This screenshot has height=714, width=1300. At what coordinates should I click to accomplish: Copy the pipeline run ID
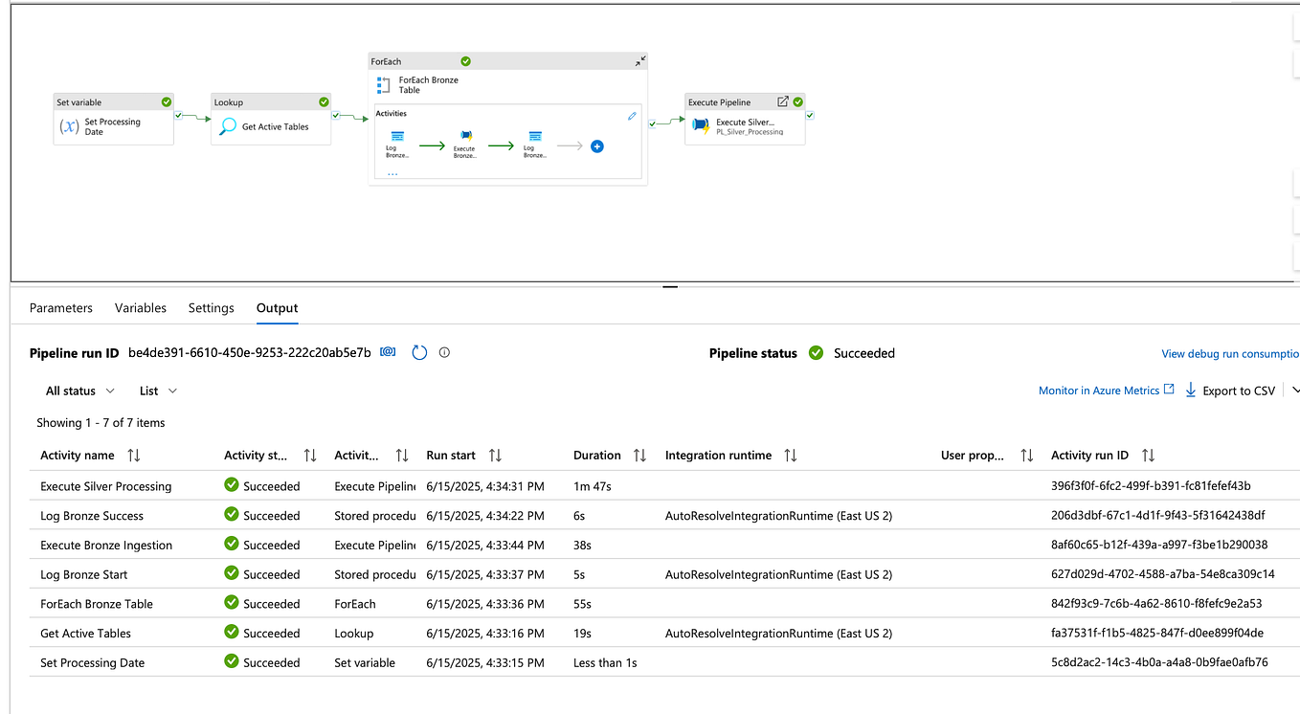click(x=387, y=351)
